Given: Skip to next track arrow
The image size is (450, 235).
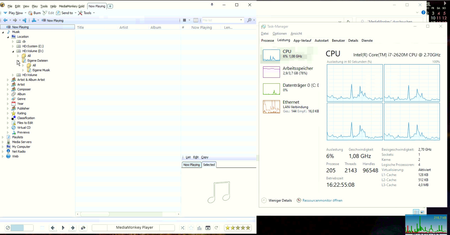Looking at the screenshot, I should [73, 228].
